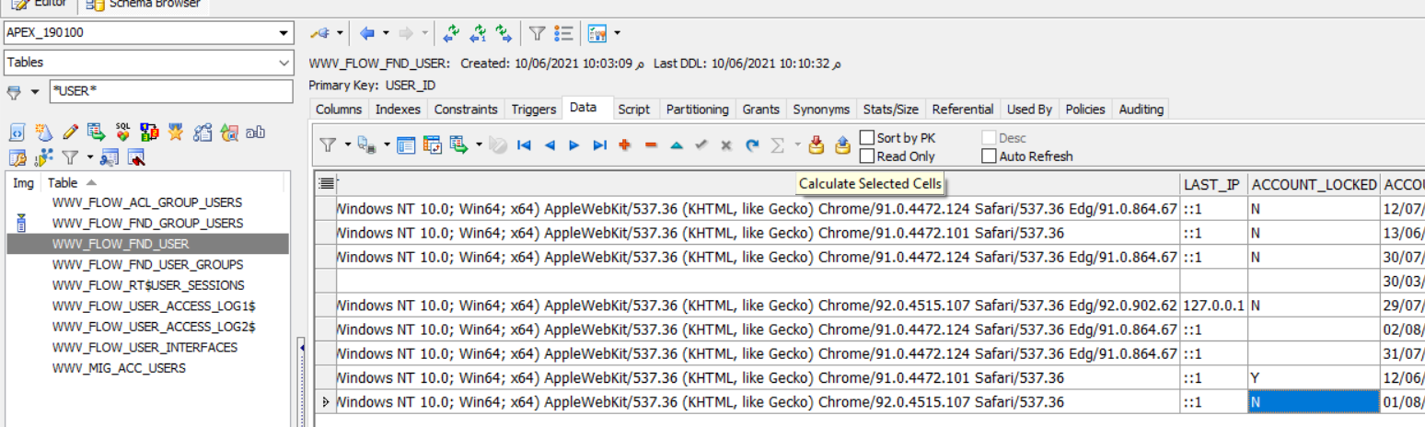The image size is (1425, 427).
Task: Click the refresh data arrow icon
Action: pos(752,145)
